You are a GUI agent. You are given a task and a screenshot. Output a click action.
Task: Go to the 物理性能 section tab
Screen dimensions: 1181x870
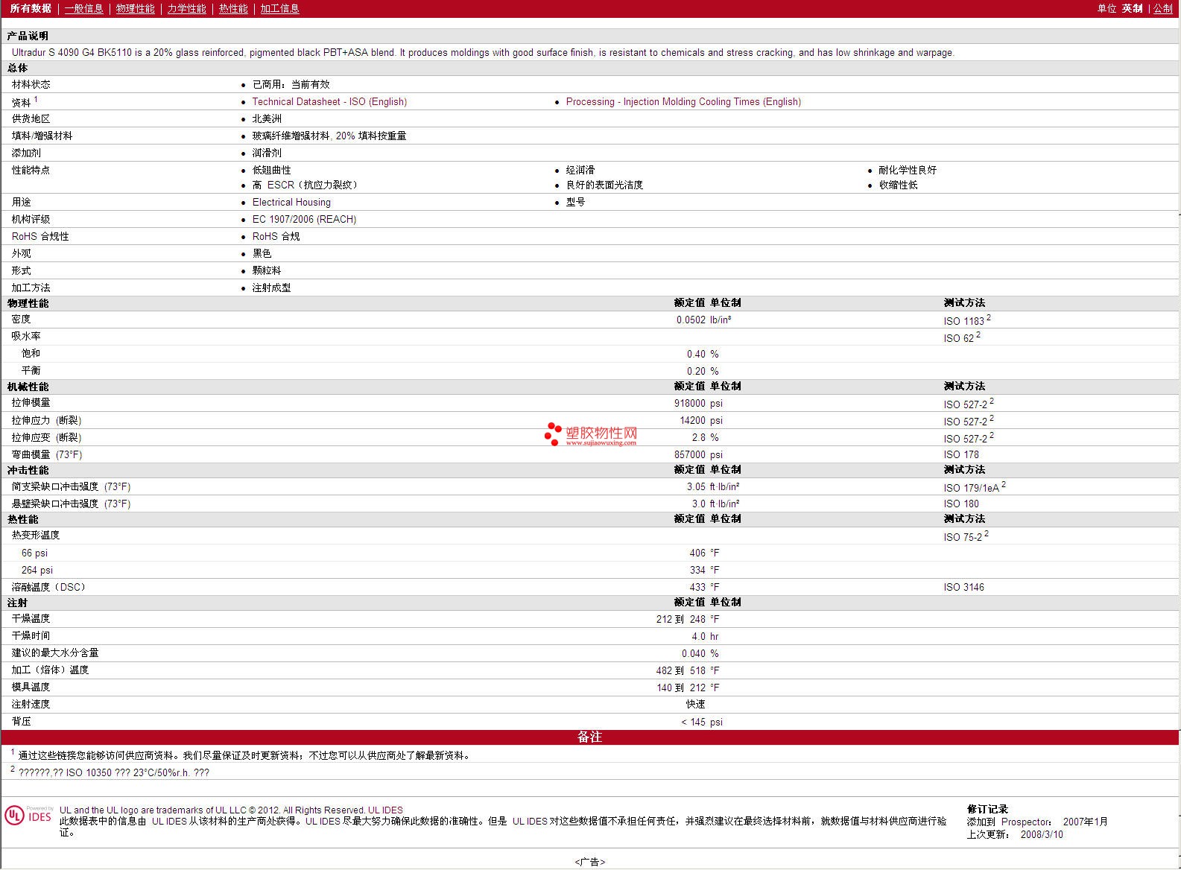(x=135, y=8)
